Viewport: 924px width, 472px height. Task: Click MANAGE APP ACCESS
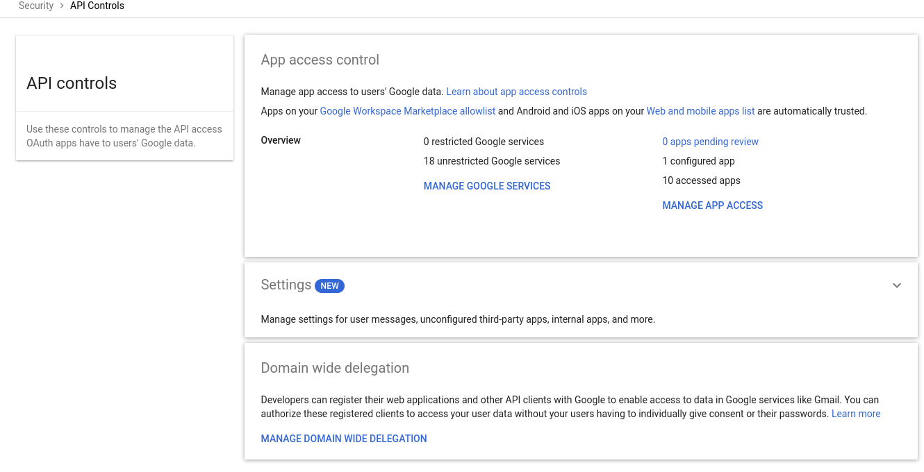coord(713,205)
